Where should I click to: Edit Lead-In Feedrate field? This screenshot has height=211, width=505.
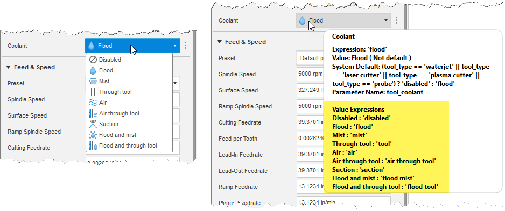[x=310, y=155]
